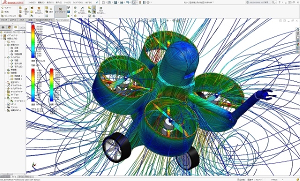Collapse the Flow Trajectories tree node

(5, 73)
